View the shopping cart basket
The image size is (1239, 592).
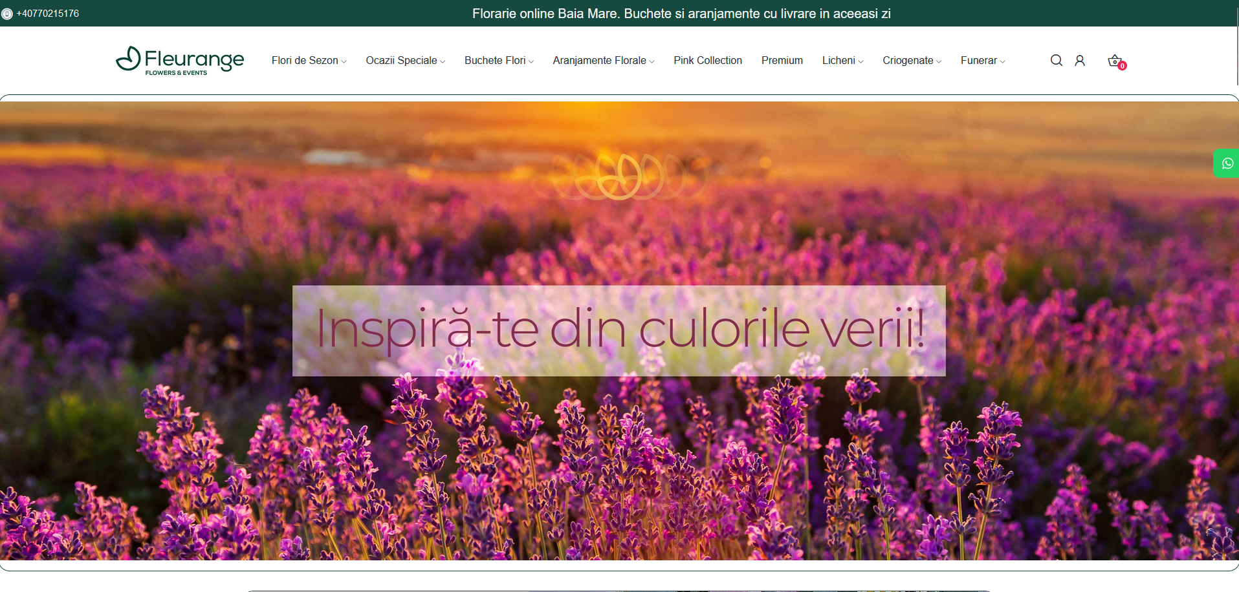coord(1116,61)
